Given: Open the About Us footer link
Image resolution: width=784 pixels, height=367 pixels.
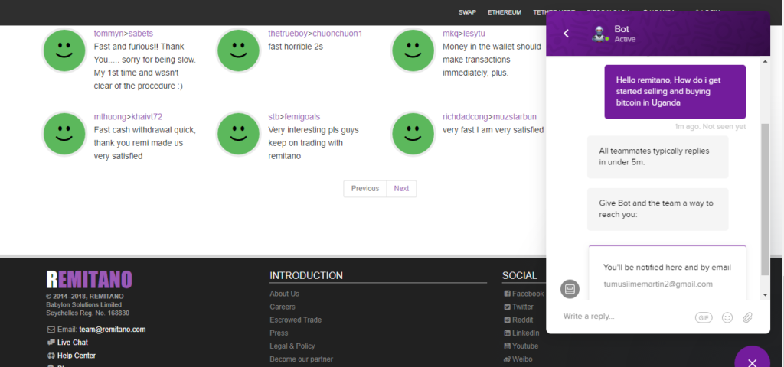Looking at the screenshot, I should 284,294.
